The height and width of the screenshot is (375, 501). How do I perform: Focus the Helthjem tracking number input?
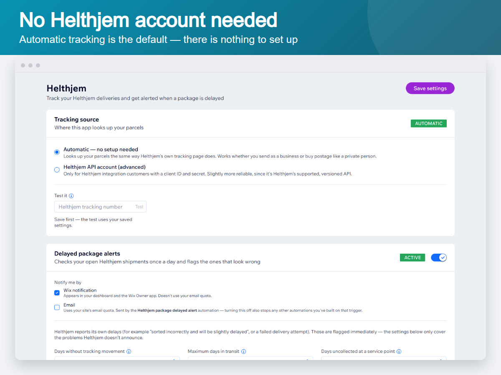click(100, 207)
